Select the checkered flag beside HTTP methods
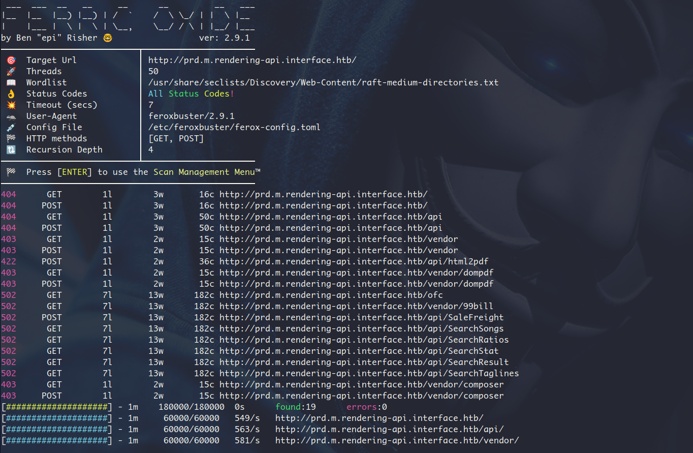This screenshot has height=453, width=693. click(11, 138)
